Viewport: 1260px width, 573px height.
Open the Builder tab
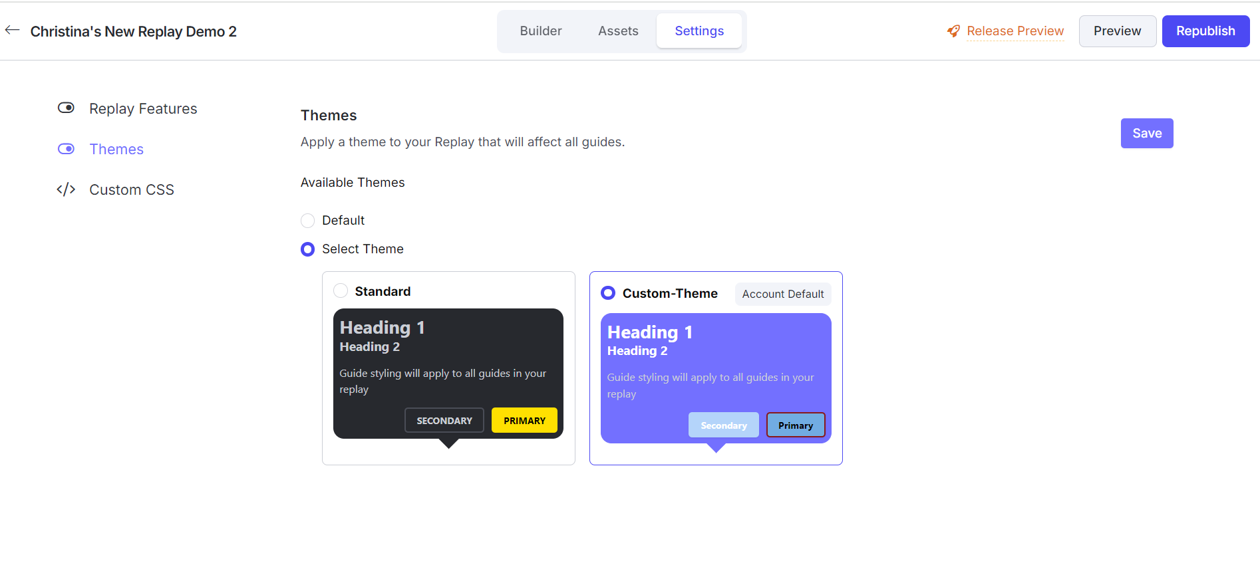541,31
